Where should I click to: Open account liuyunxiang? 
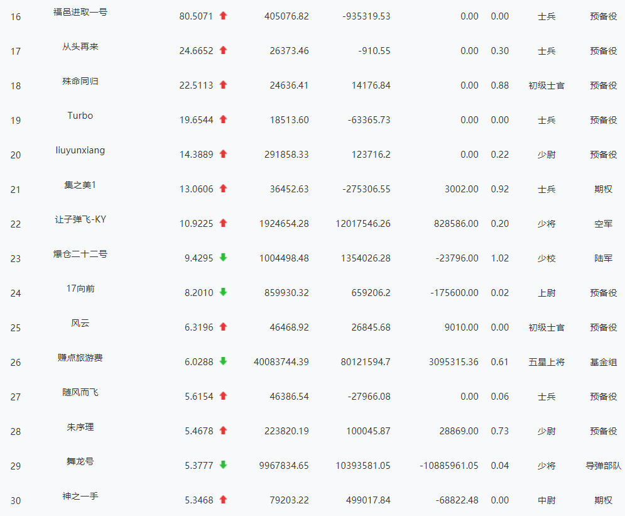pyautogui.click(x=80, y=150)
